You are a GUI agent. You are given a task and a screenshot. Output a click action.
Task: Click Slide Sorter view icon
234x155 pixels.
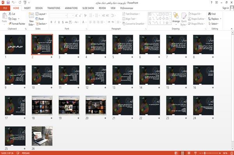183,153
